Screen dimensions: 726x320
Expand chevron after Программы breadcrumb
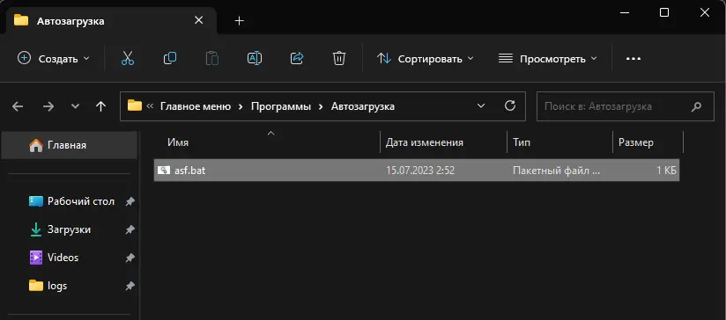coord(321,106)
